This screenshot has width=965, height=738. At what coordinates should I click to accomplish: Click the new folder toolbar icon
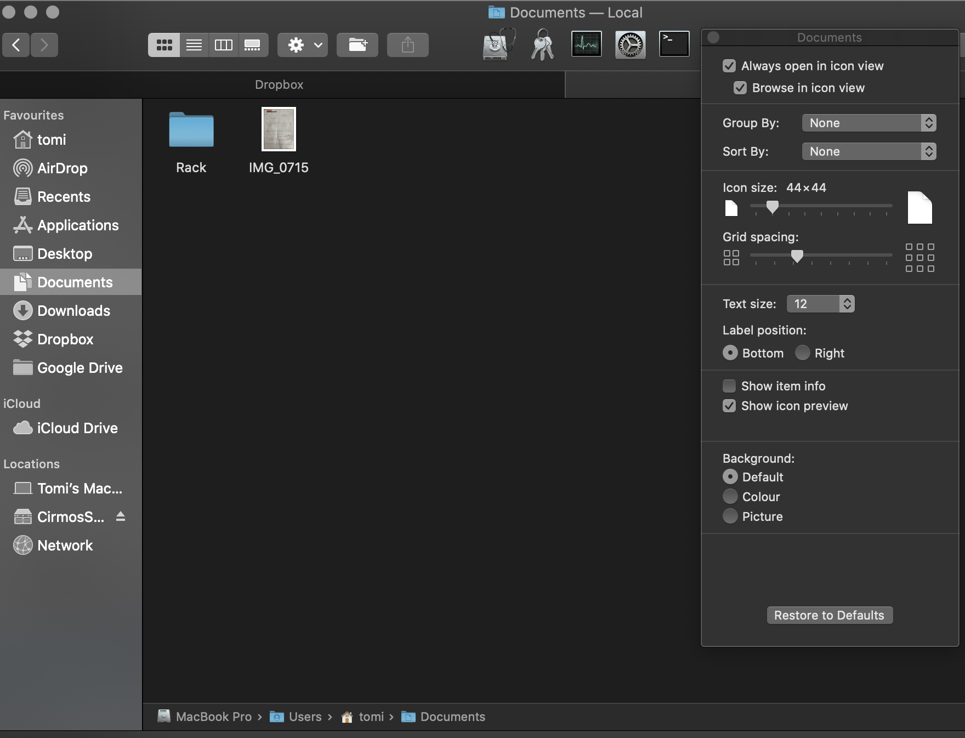click(x=357, y=45)
